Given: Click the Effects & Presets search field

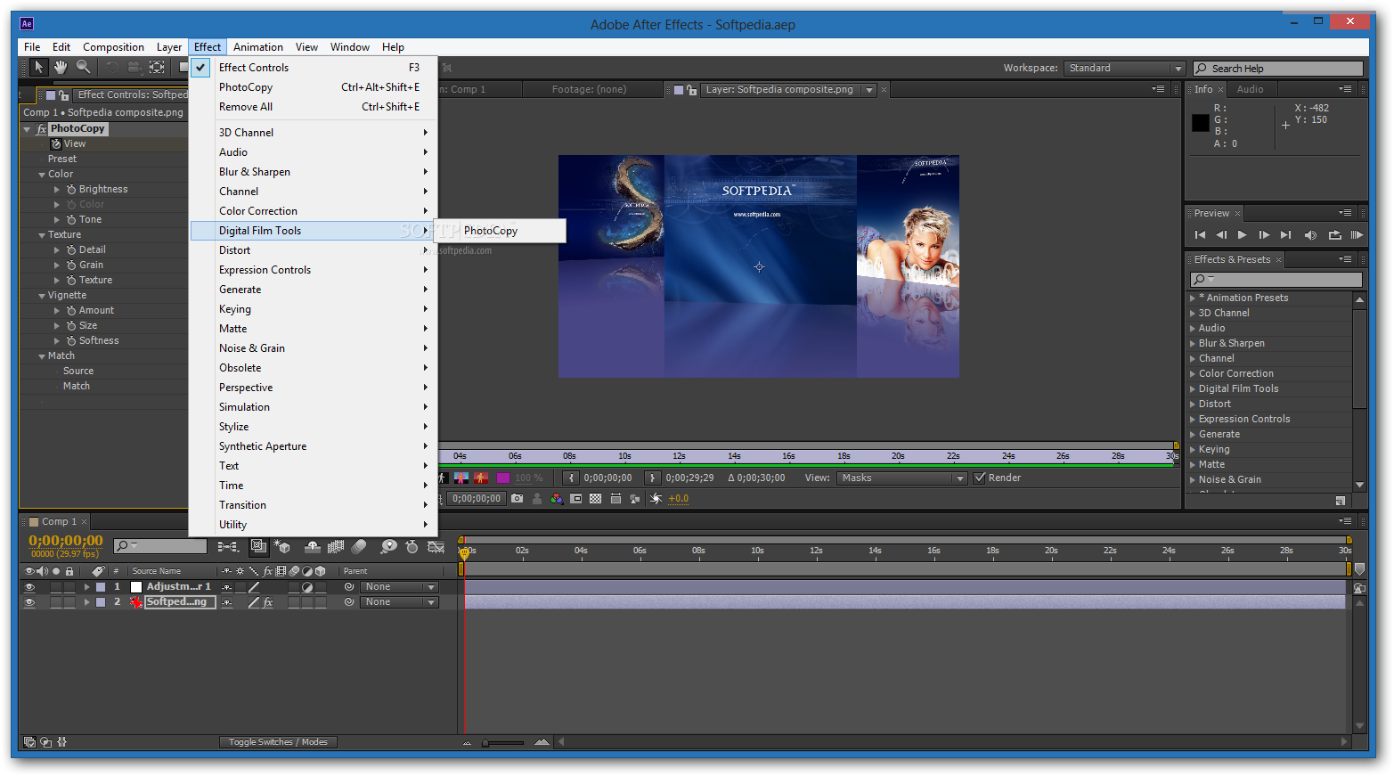Looking at the screenshot, I should click(1276, 280).
